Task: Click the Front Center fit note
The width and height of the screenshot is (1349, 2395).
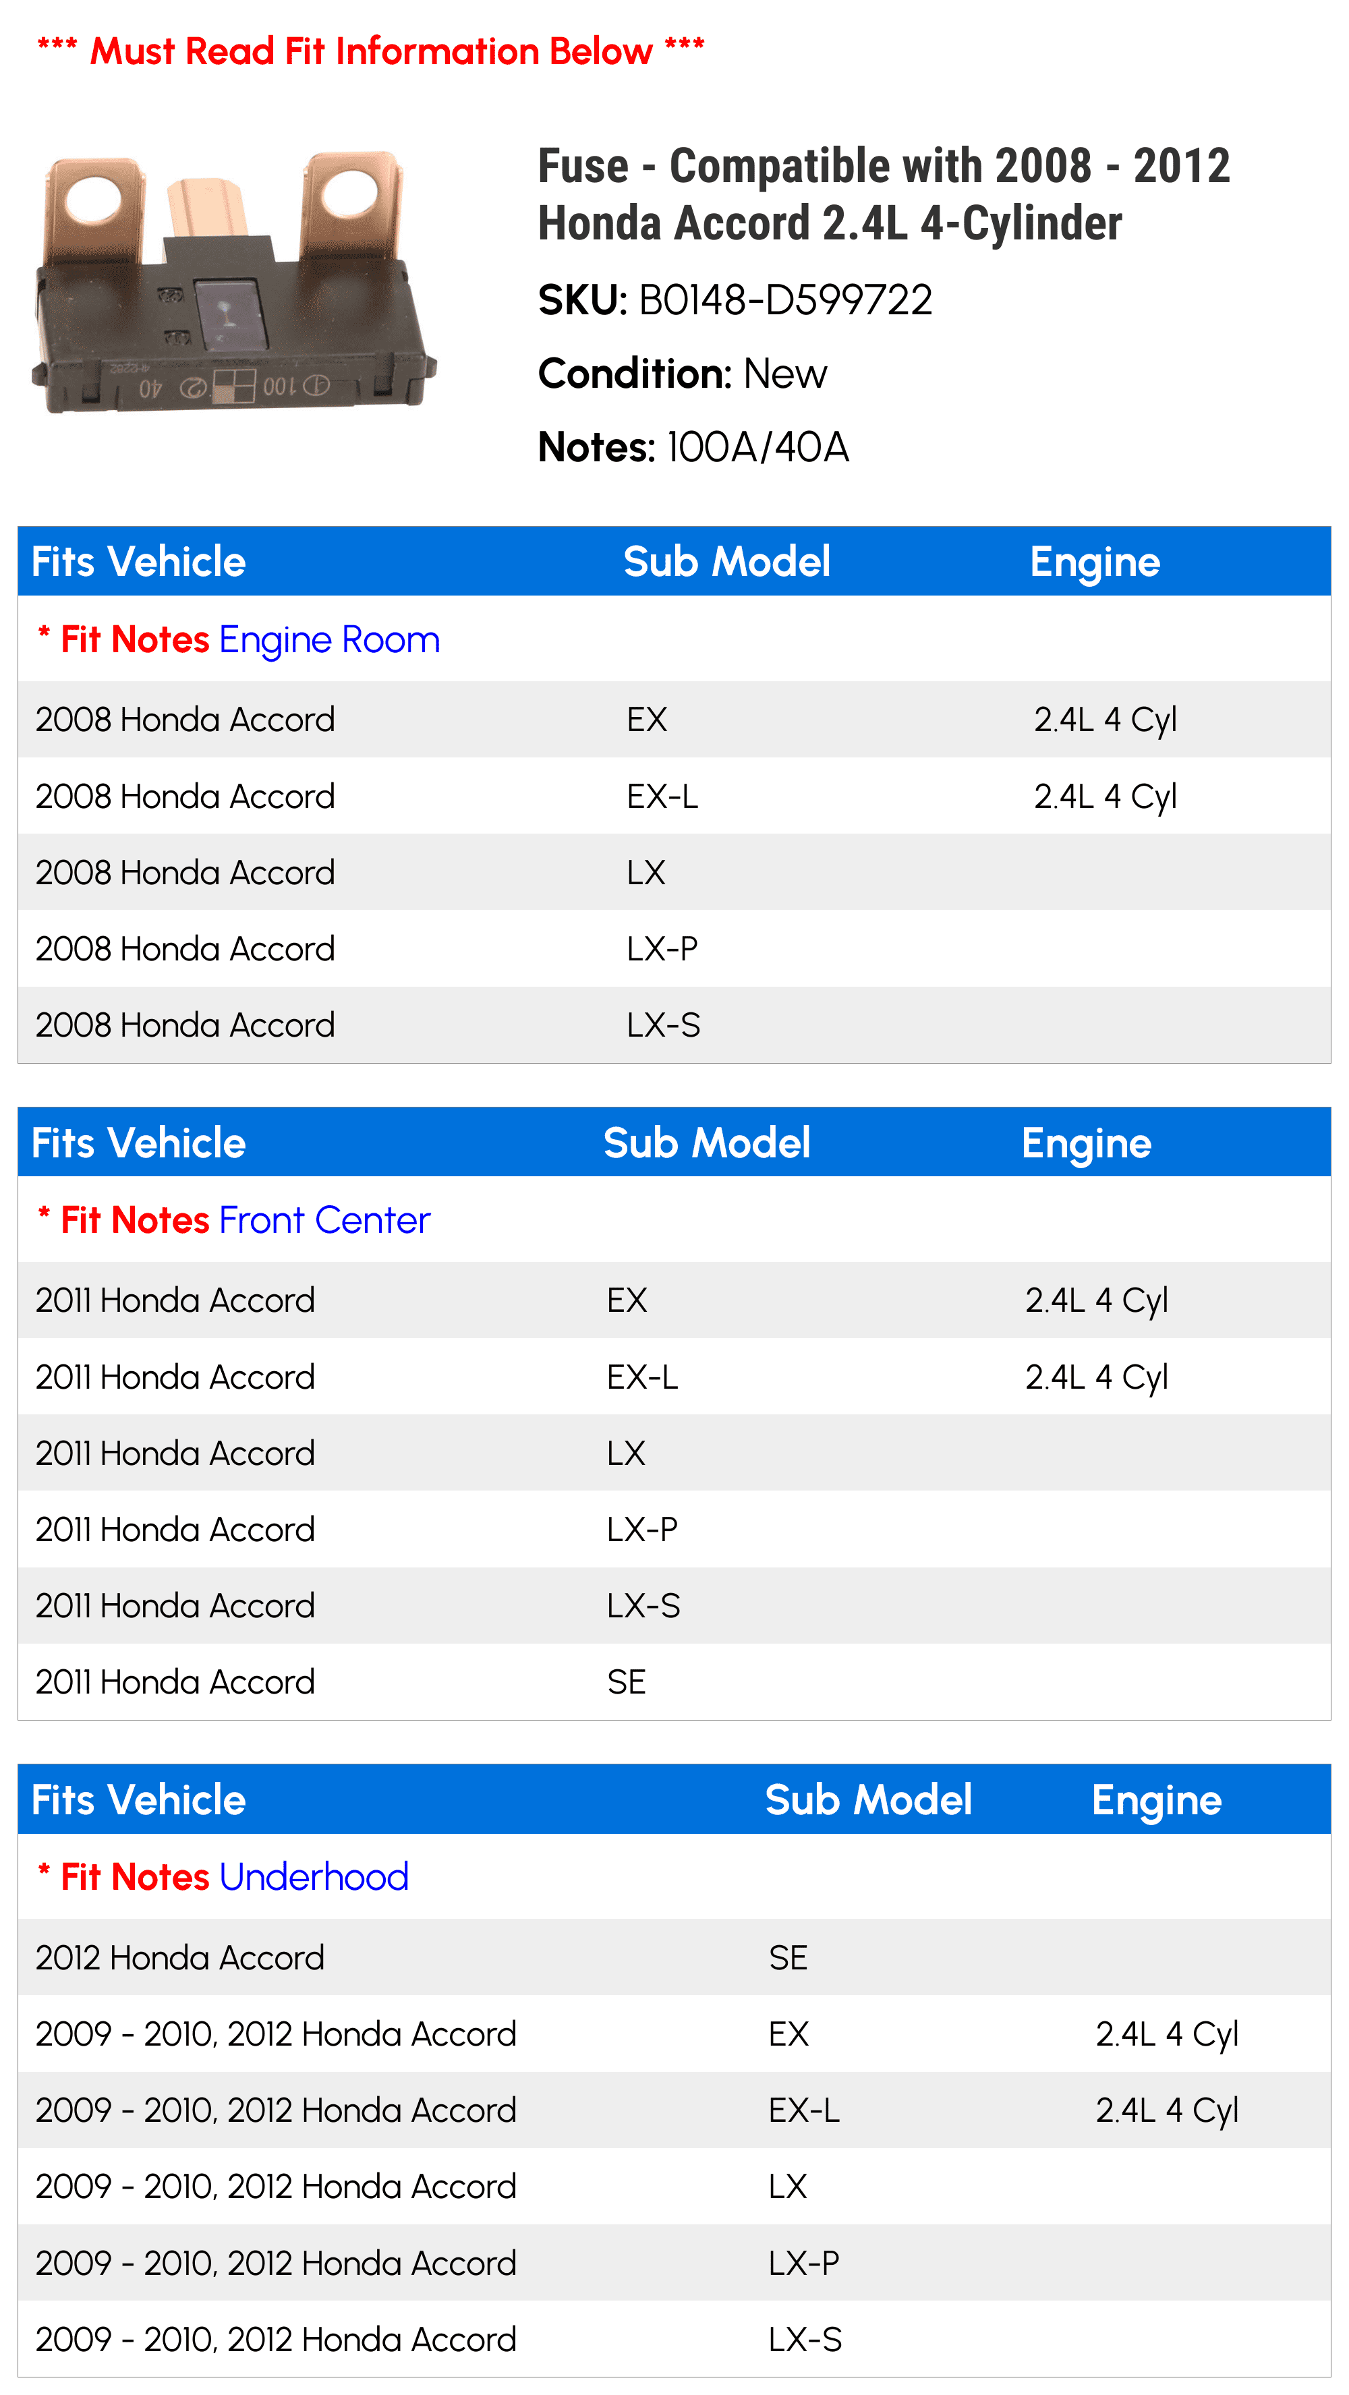Action: pyautogui.click(x=324, y=1220)
